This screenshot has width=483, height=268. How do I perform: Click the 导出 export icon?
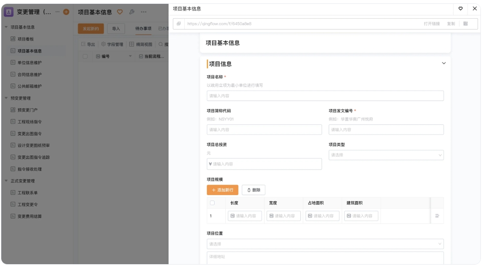coord(84,44)
